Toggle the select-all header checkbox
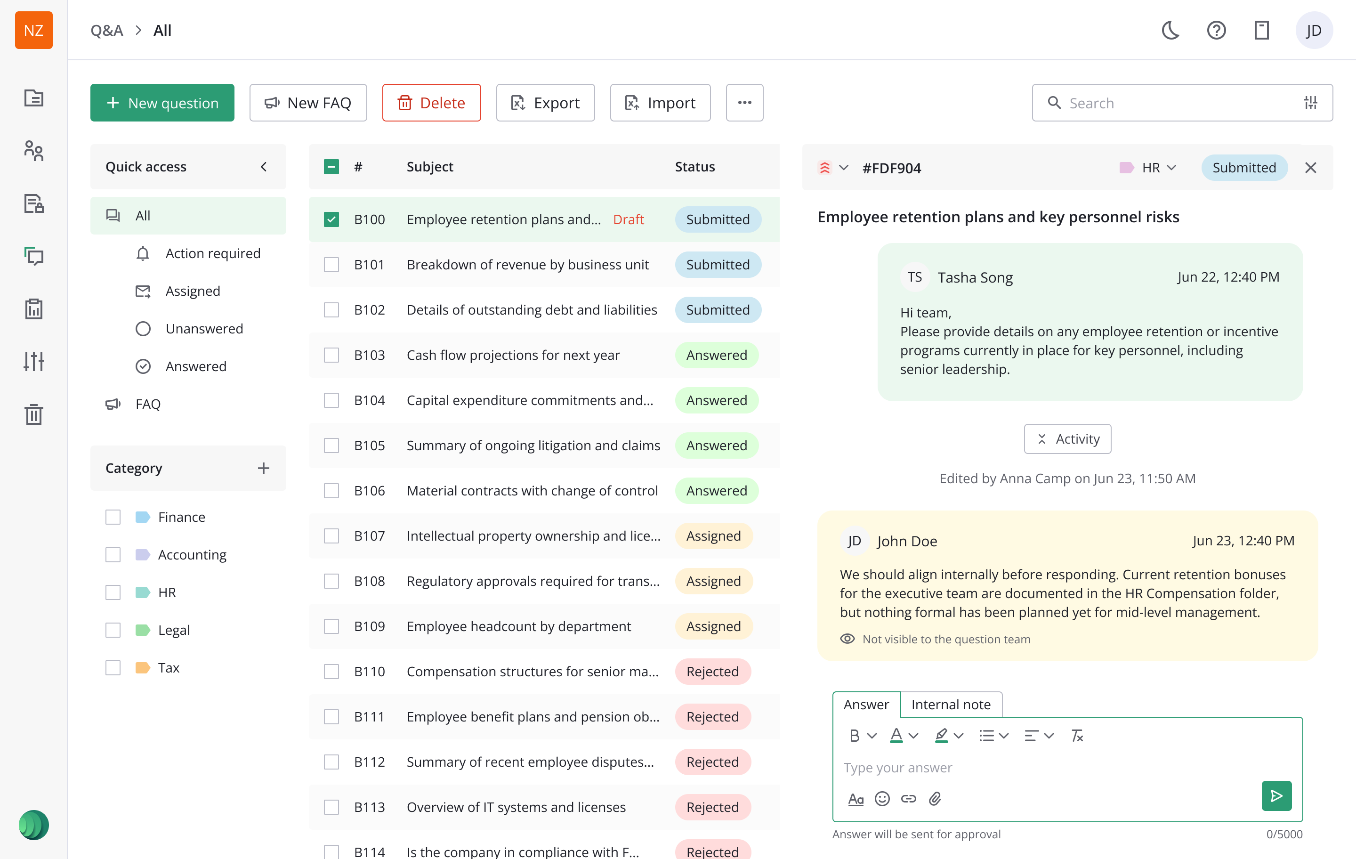Viewport: 1356px width, 859px height. [331, 167]
